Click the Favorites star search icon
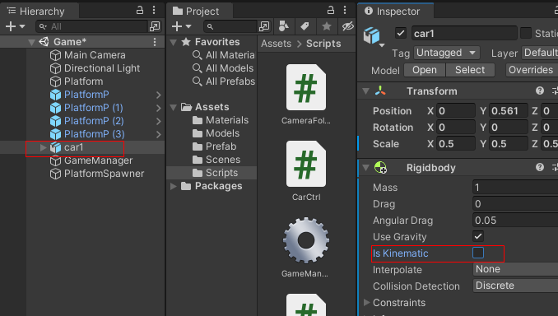 tap(327, 26)
